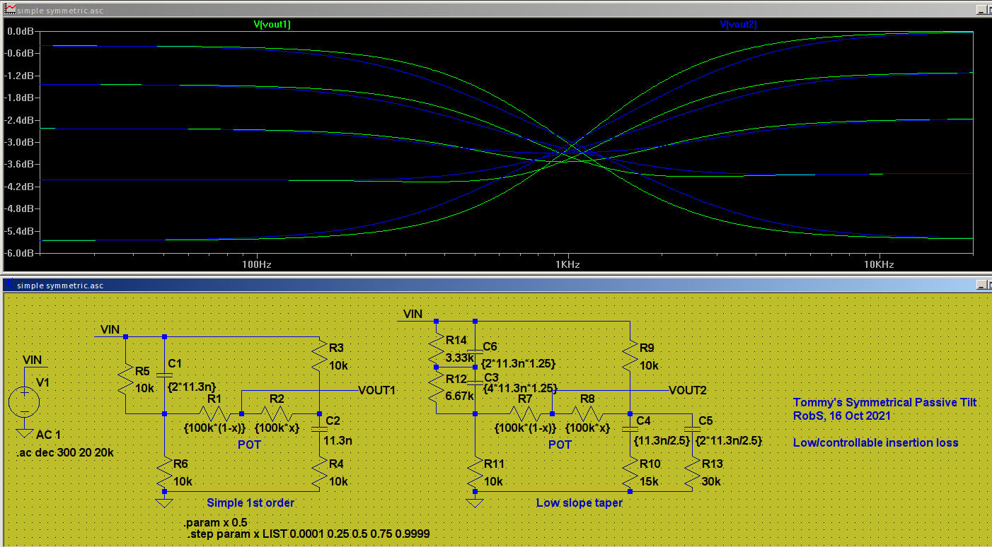Click the 'Simple 1st order' caption
The height and width of the screenshot is (547, 992).
pos(250,502)
